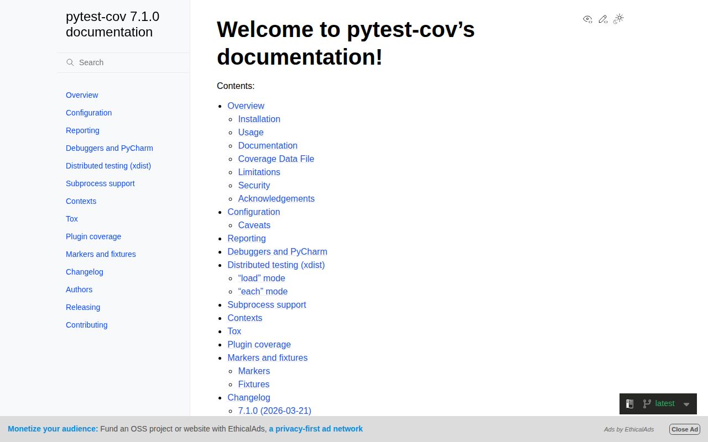Open Debuggers and PyCharm in the sidebar
708x442 pixels.
(110, 148)
